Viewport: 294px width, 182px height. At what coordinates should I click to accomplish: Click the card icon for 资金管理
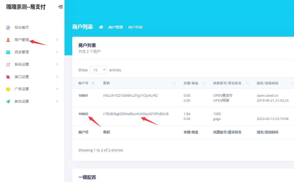(x=8, y=52)
